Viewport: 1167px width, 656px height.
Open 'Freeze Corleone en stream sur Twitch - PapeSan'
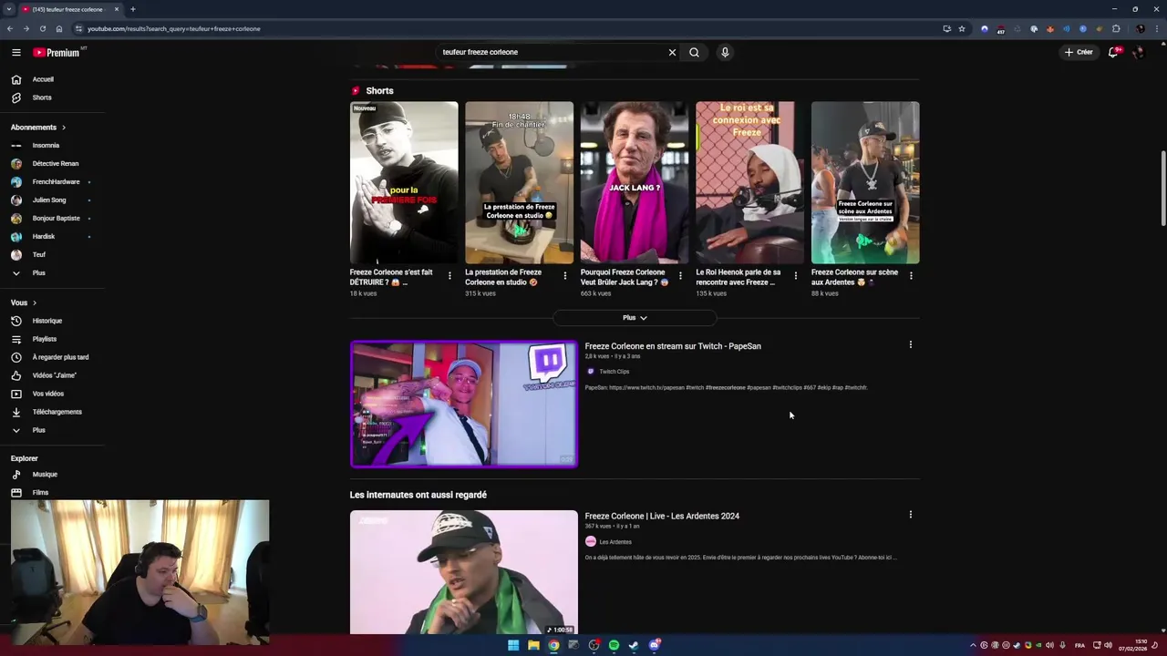673,346
